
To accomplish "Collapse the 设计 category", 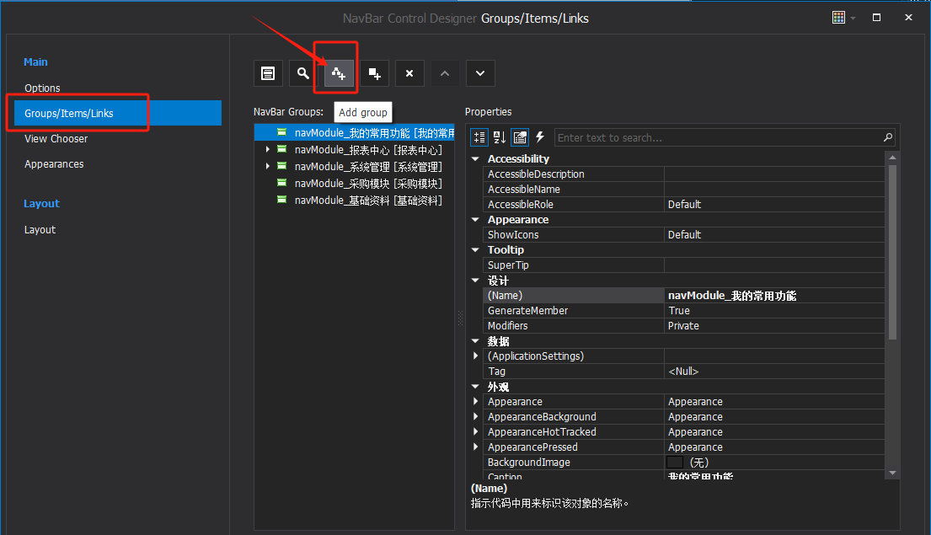I will [475, 280].
